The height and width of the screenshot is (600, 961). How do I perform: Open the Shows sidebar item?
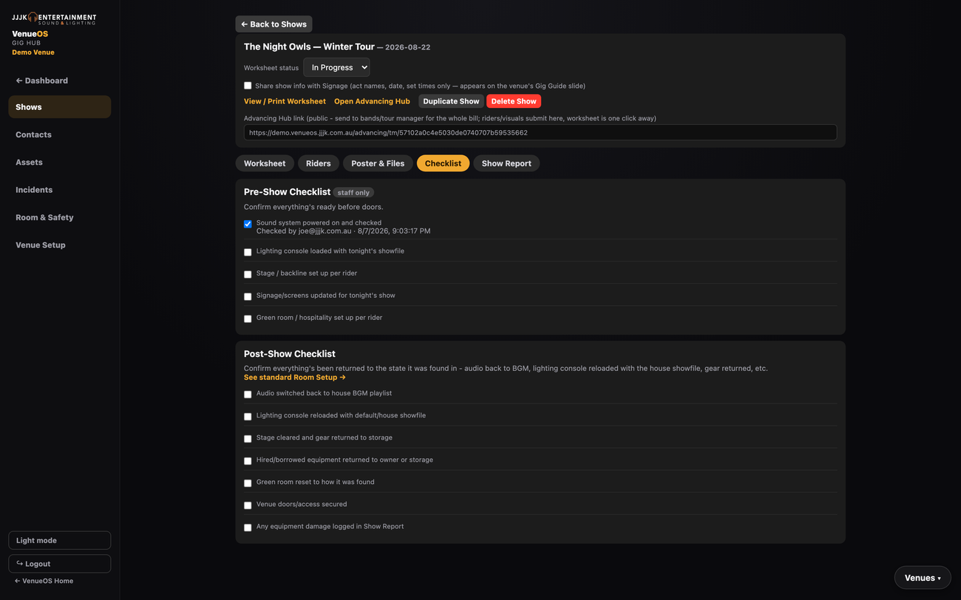(60, 107)
